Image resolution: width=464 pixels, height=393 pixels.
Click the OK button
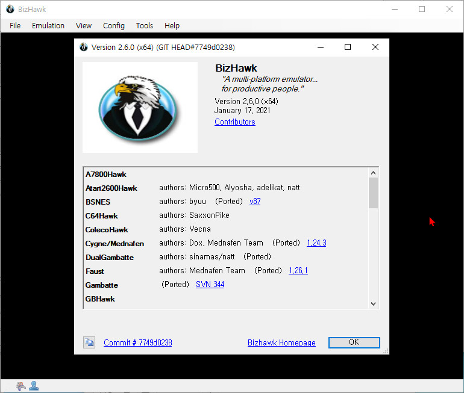[354, 342]
